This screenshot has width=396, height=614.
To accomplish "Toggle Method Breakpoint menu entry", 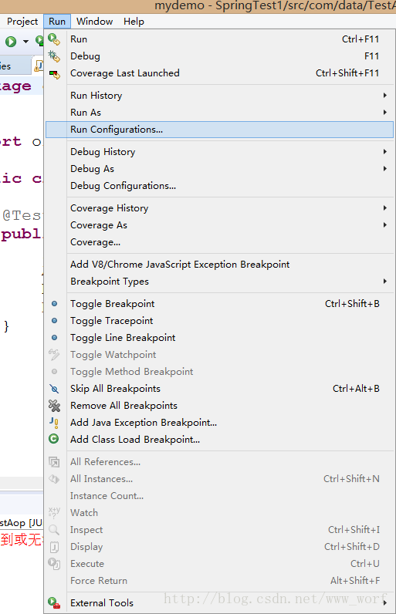I will (219, 372).
